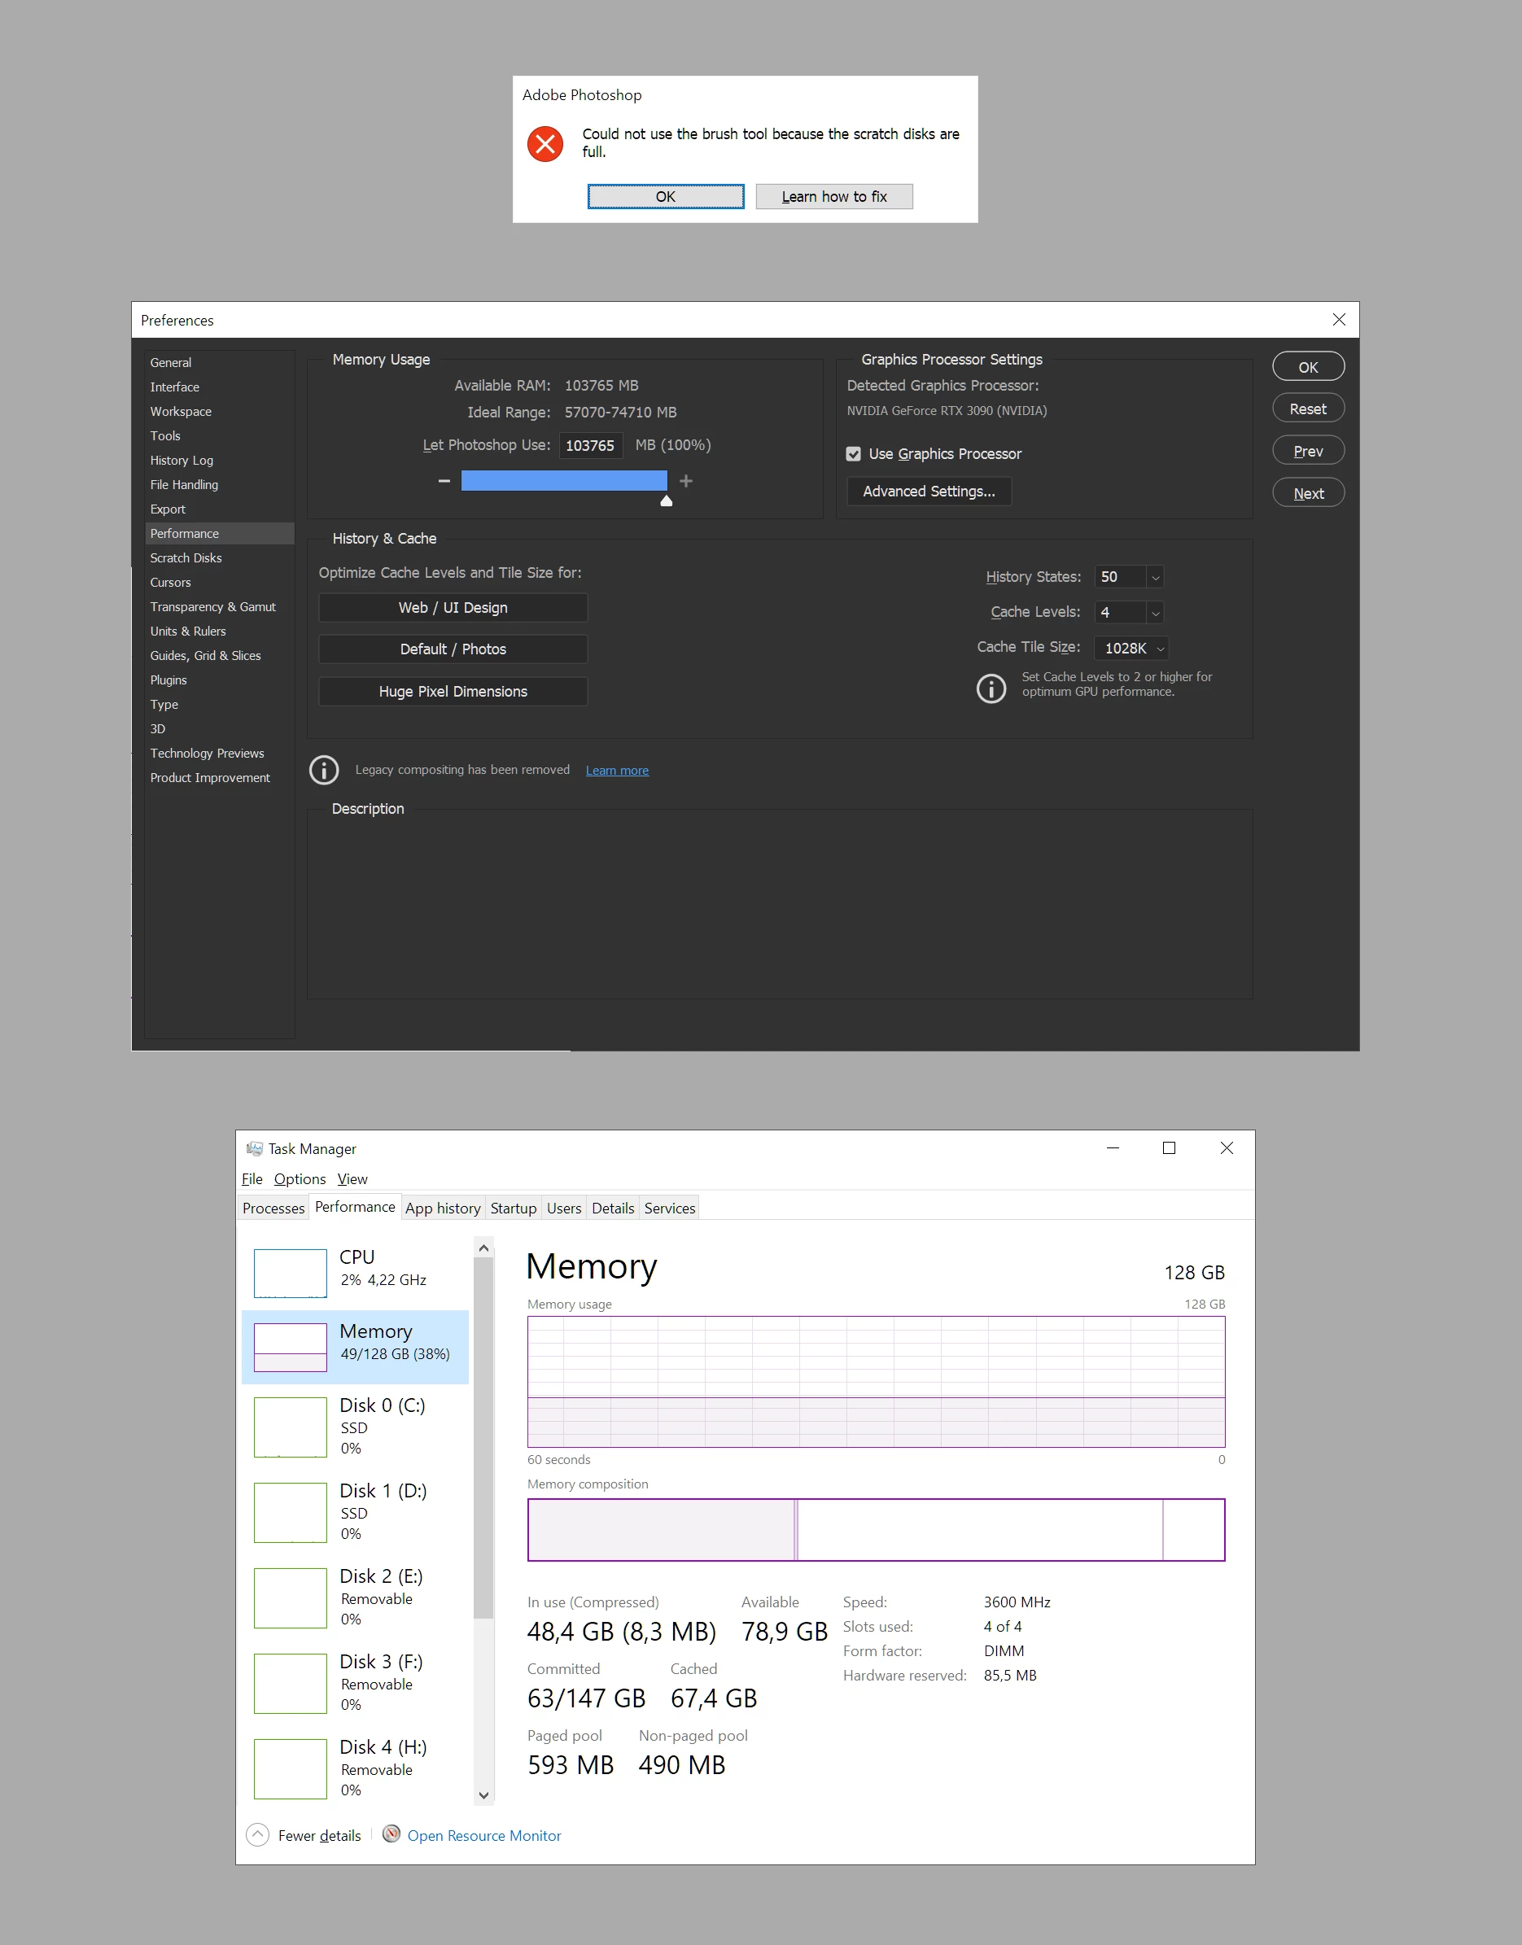Select Disk 0 (C:) in Task Manager

[355, 1427]
